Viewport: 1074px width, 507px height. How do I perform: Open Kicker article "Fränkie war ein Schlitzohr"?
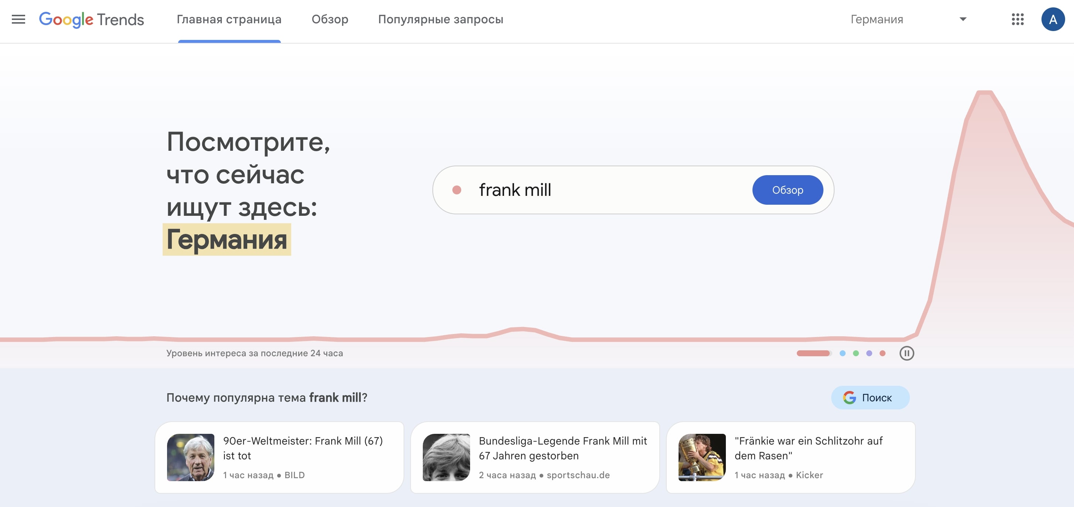click(791, 457)
